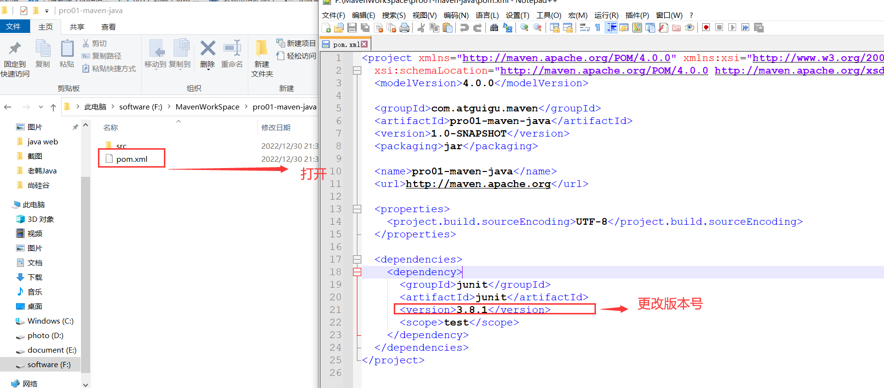884x388 pixels.
Task: Start macro recording with the red dot
Action: pyautogui.click(x=706, y=28)
